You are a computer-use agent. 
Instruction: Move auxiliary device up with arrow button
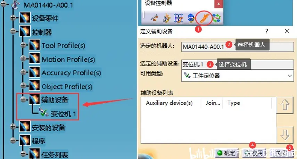tap(285, 105)
